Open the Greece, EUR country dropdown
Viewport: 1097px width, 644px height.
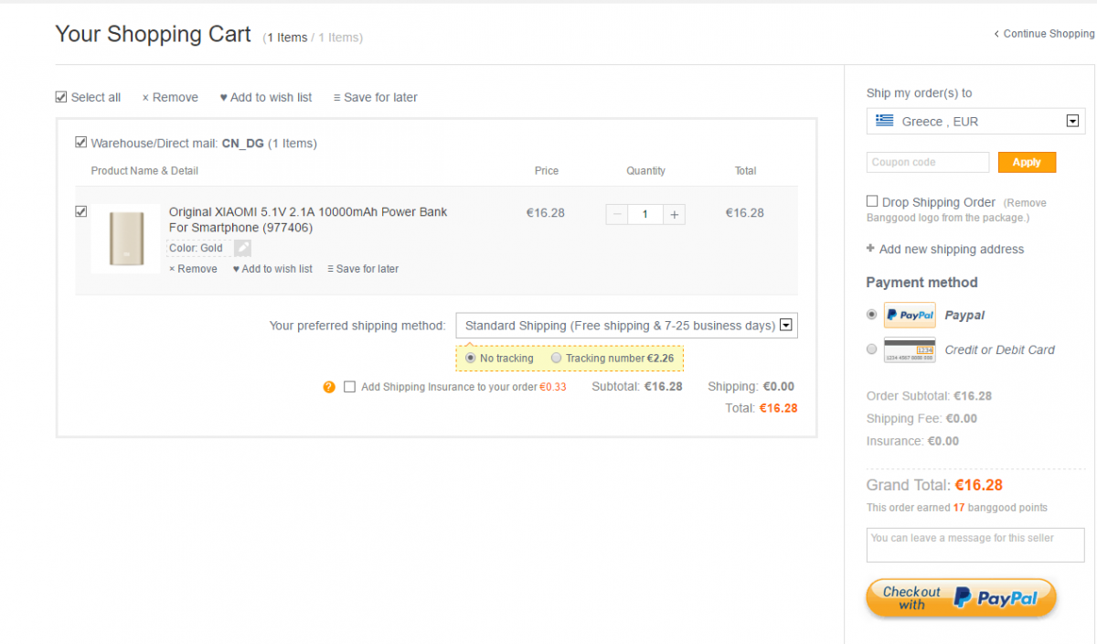coord(975,121)
